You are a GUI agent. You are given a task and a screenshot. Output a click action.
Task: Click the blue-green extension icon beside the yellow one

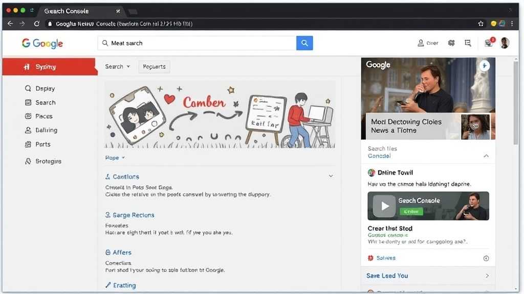click(x=502, y=23)
